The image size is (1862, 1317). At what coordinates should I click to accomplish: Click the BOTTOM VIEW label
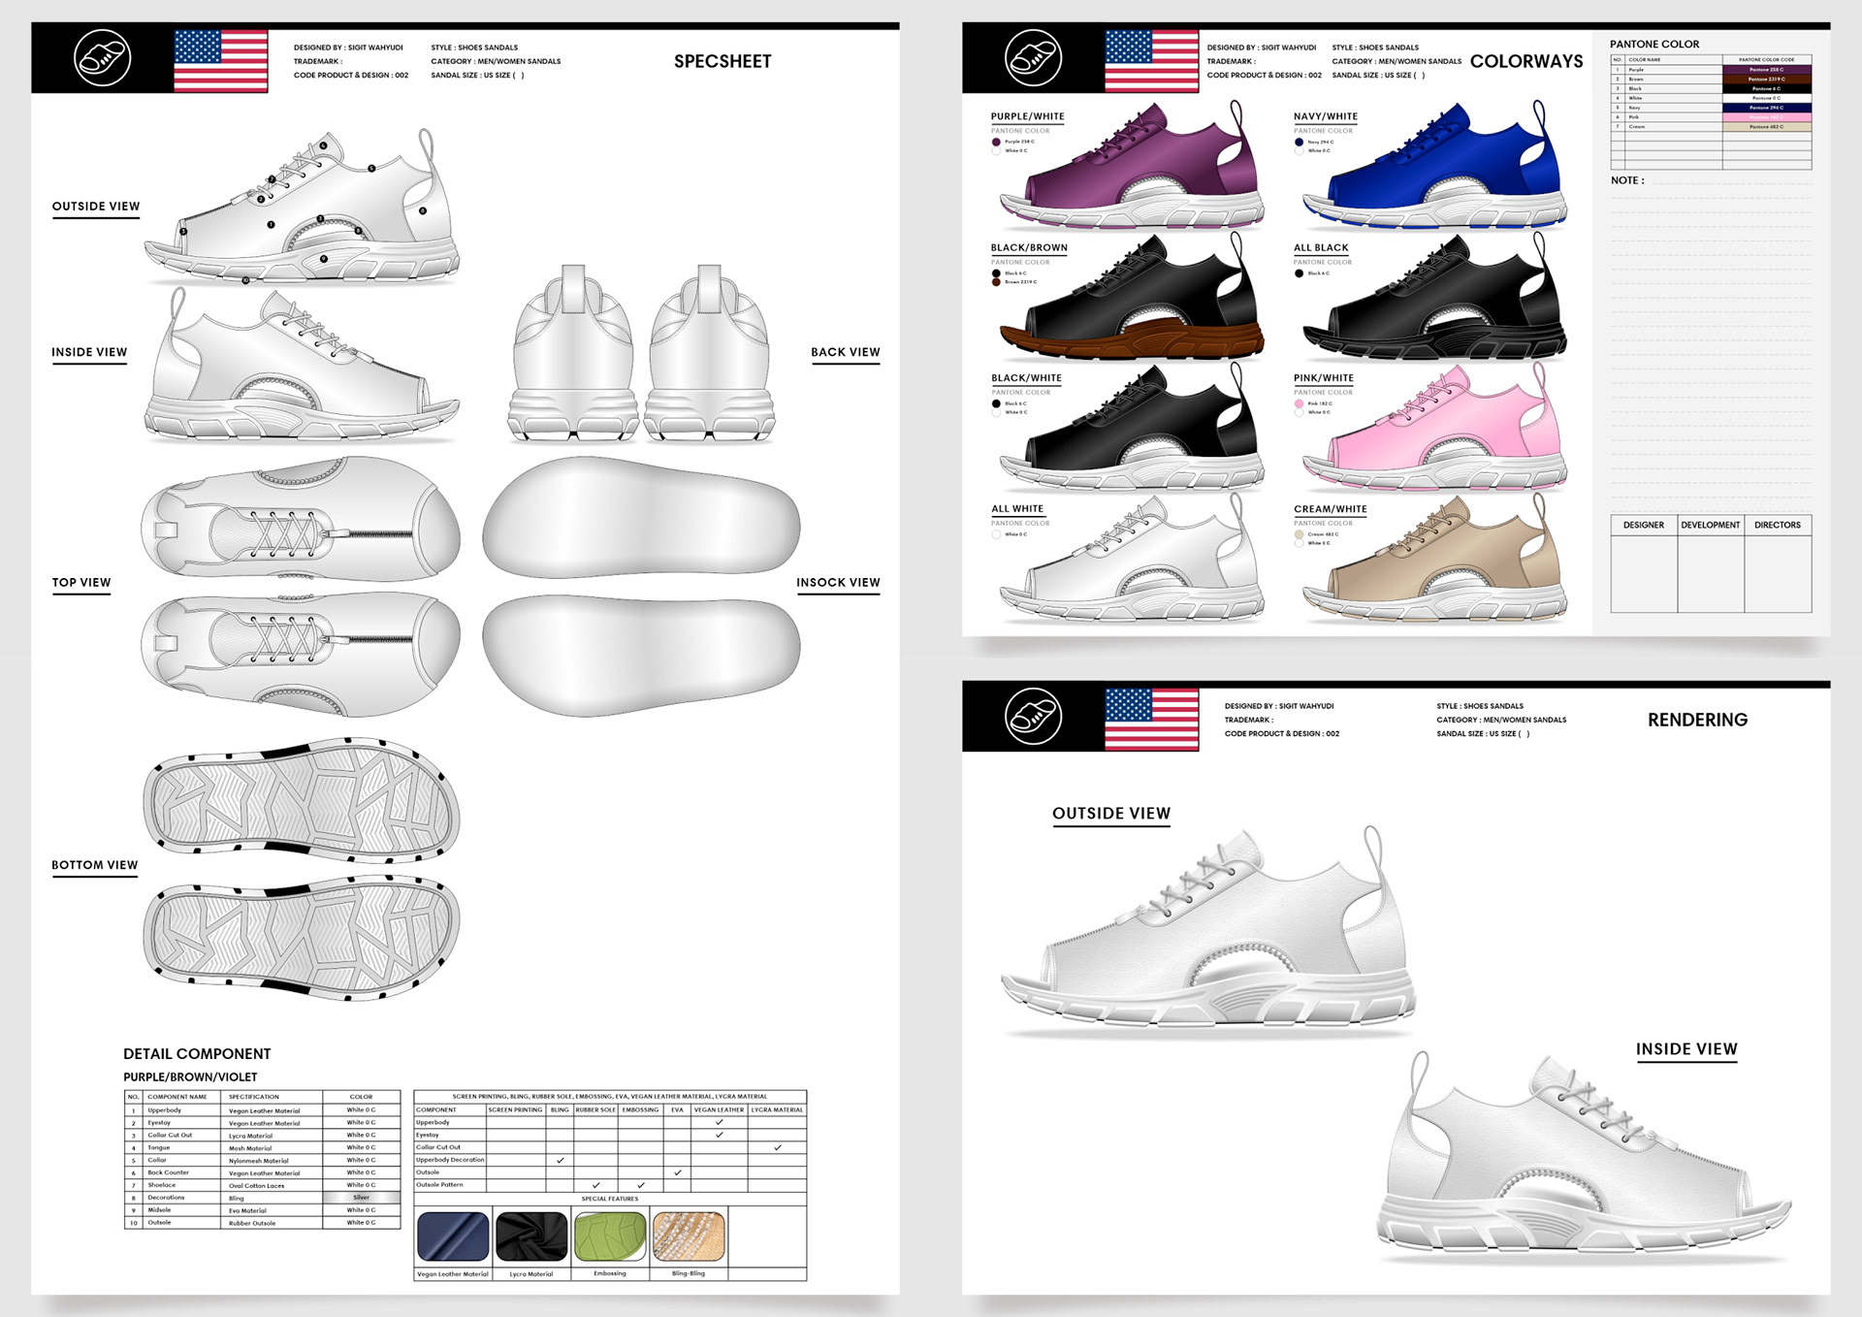pyautogui.click(x=95, y=865)
